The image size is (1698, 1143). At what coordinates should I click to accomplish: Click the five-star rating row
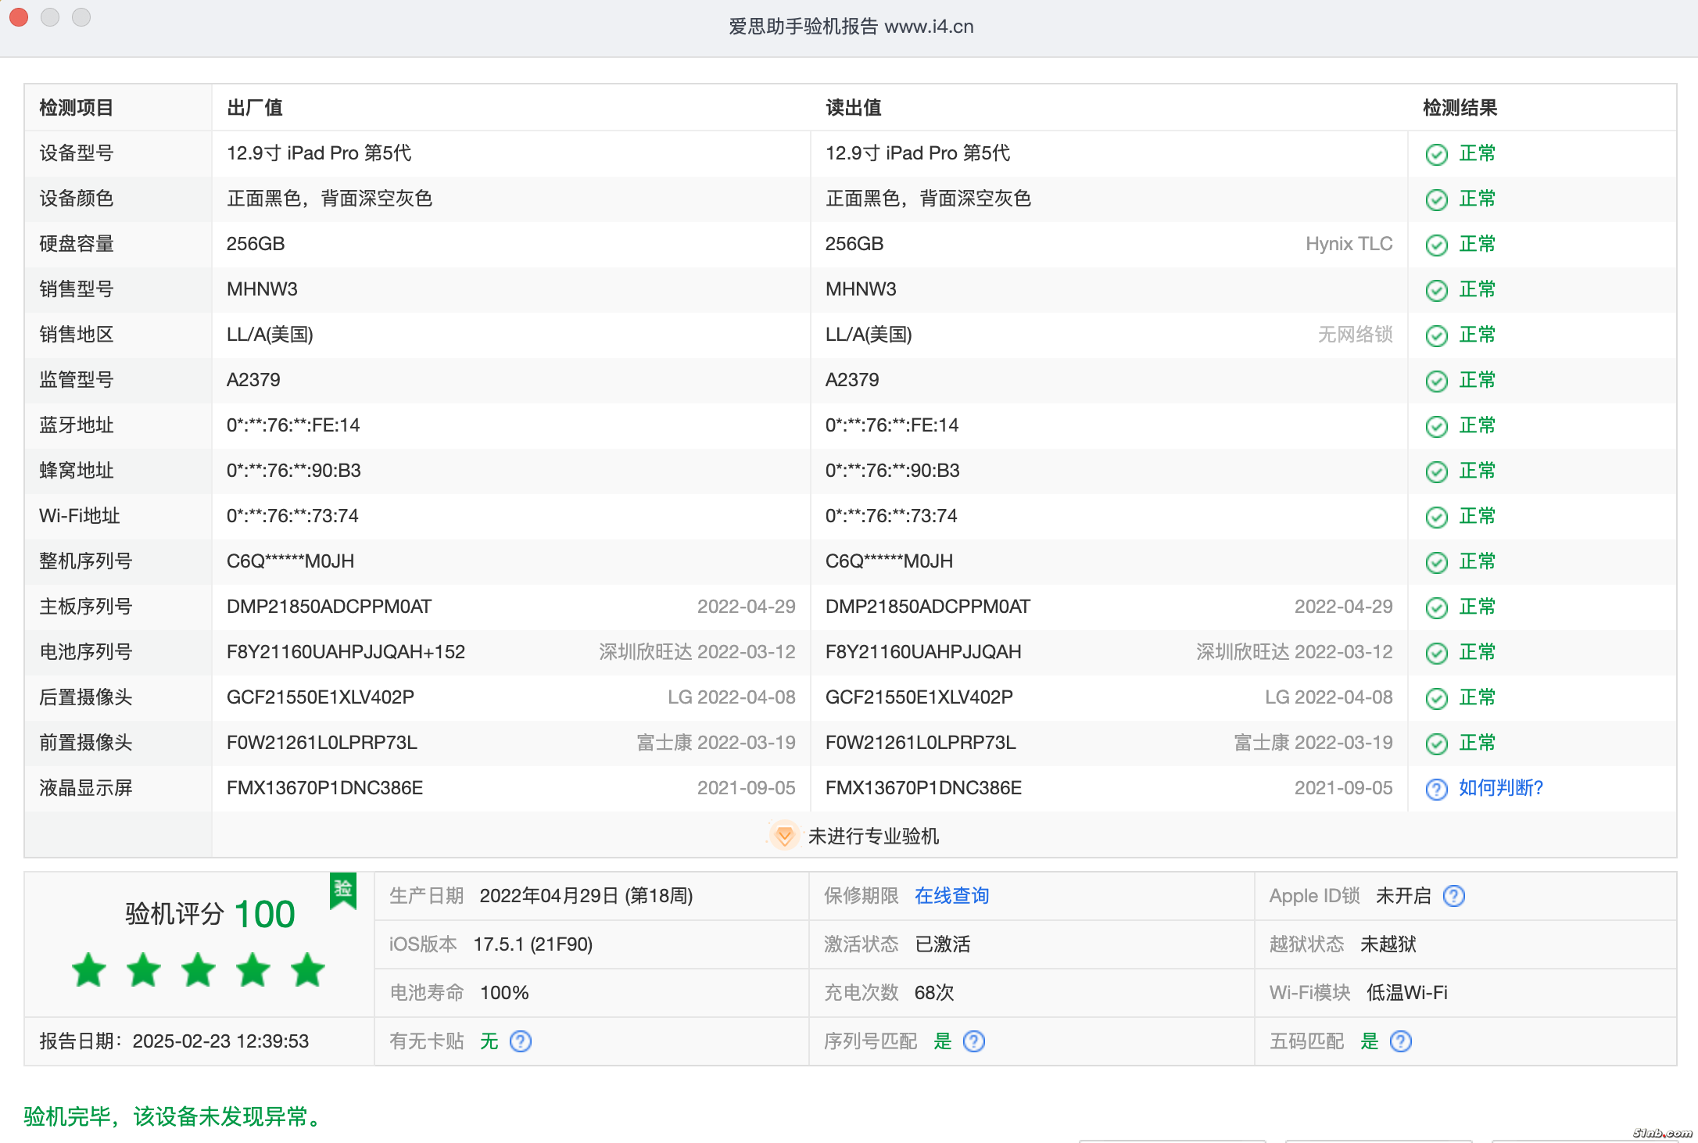click(x=199, y=970)
